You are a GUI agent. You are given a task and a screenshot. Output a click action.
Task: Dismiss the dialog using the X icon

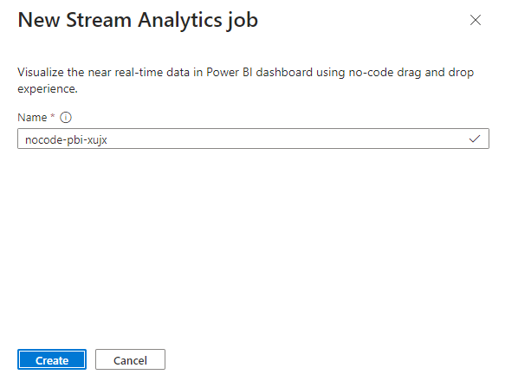pos(475,20)
